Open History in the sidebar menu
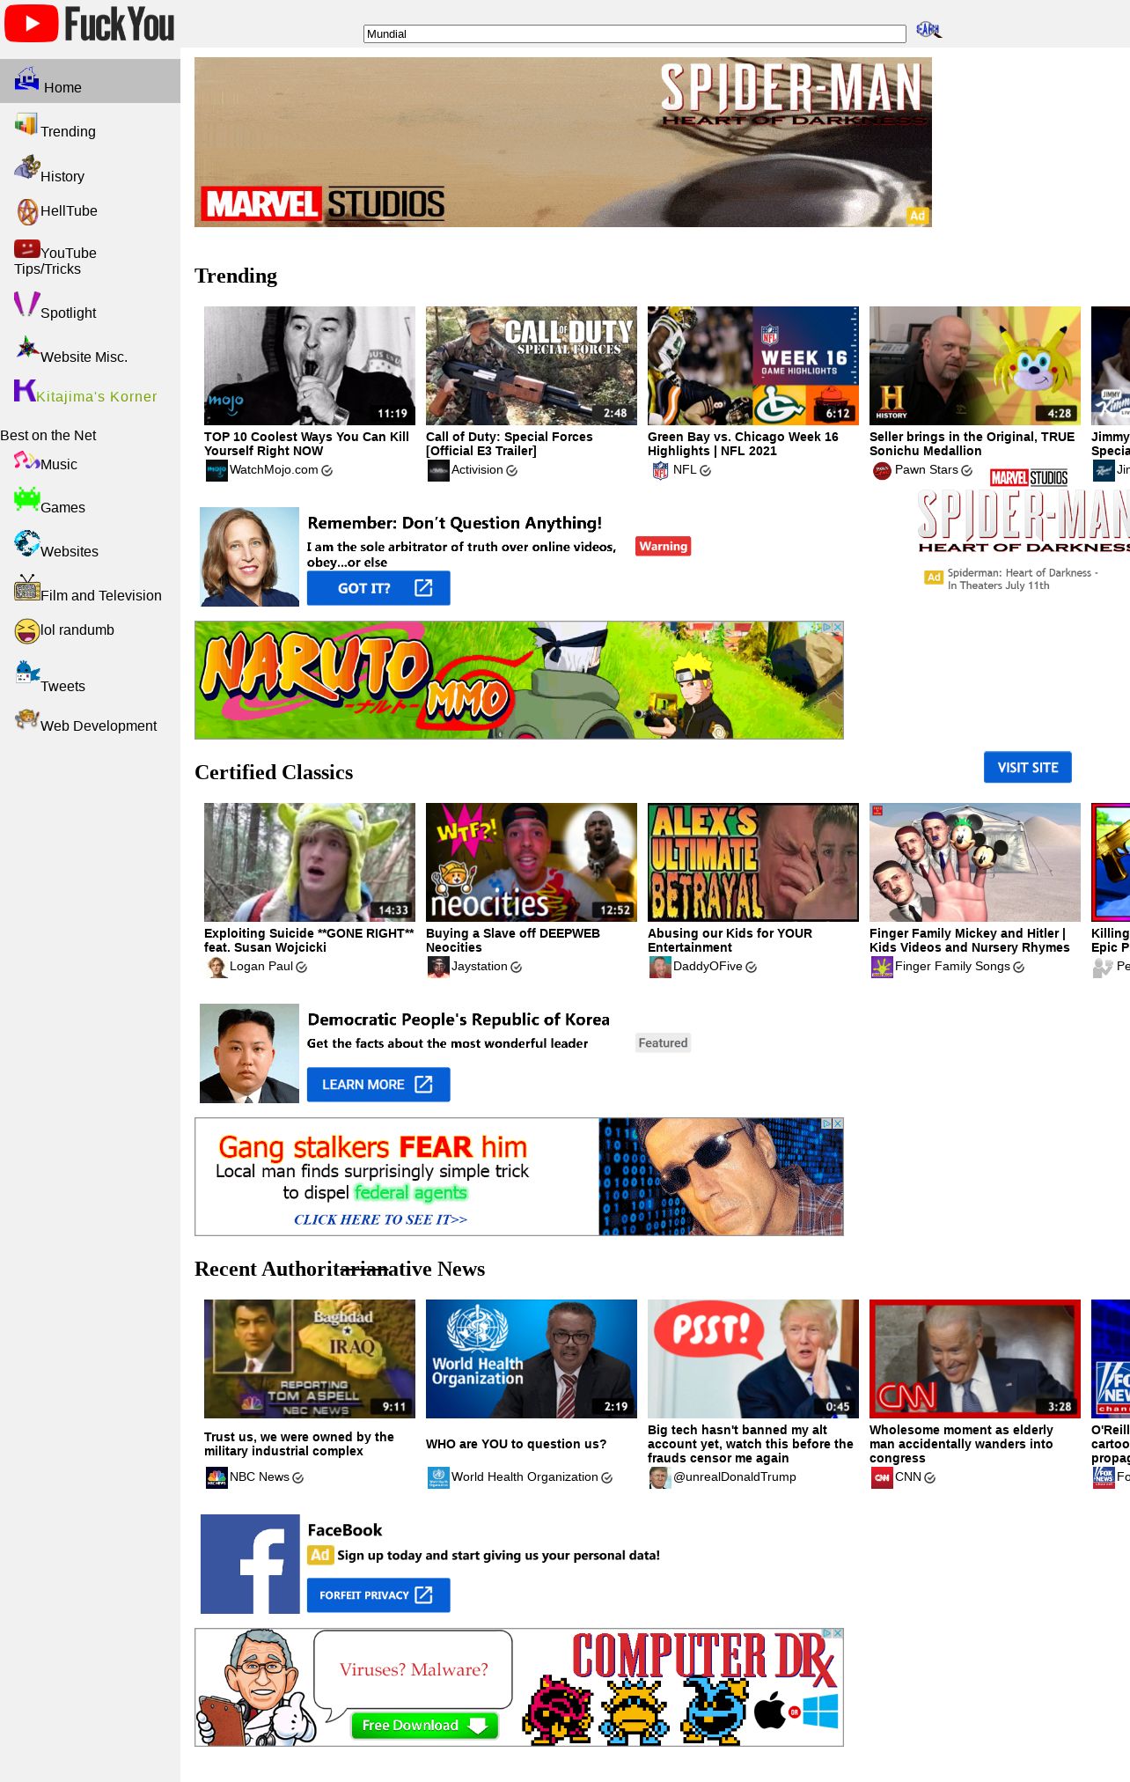This screenshot has height=1782, width=1130. [62, 177]
